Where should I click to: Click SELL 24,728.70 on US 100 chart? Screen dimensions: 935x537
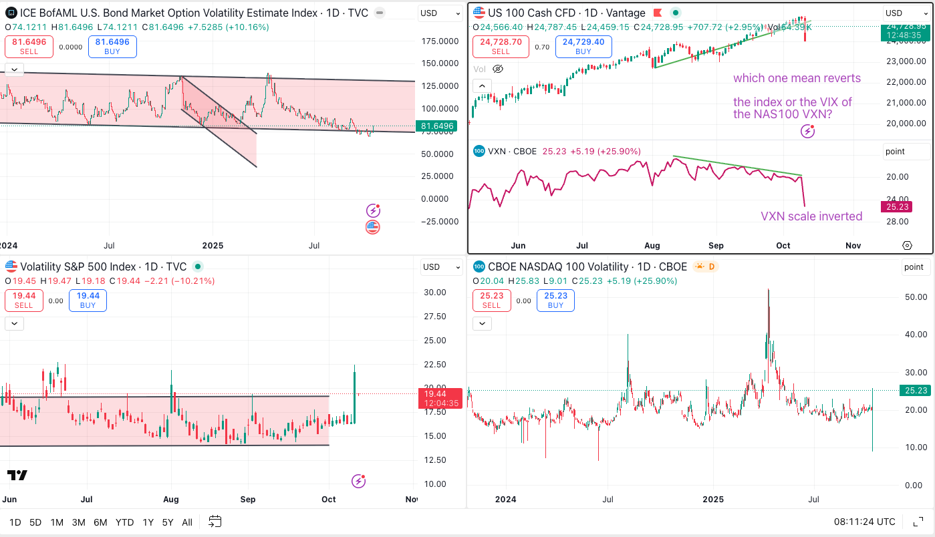click(501, 46)
